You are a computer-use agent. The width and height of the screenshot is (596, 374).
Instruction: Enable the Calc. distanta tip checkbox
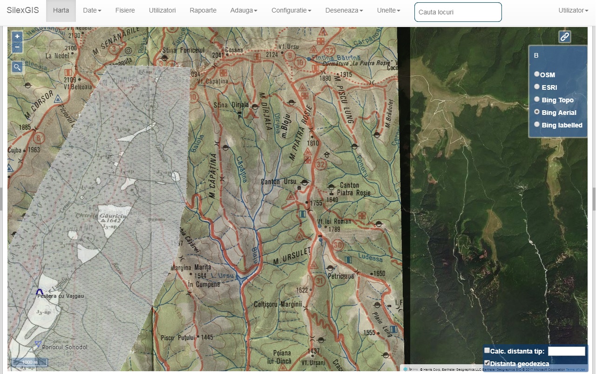[487, 350]
